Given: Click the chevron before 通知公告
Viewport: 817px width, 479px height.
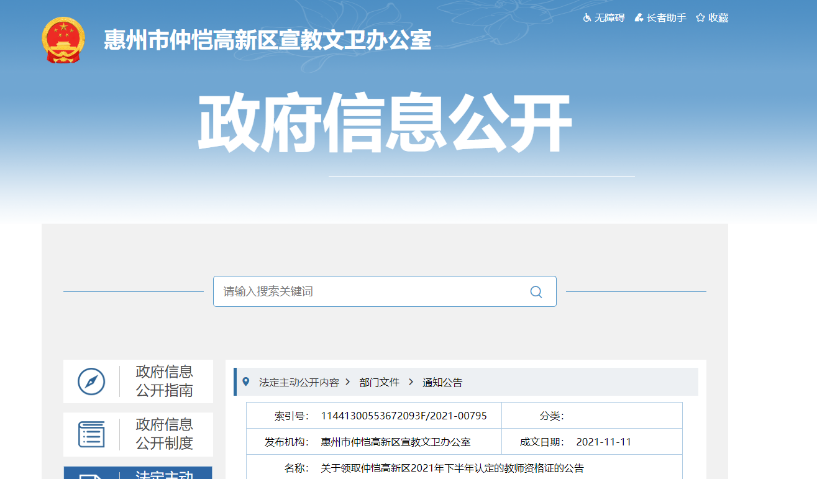Looking at the screenshot, I should click(x=411, y=382).
